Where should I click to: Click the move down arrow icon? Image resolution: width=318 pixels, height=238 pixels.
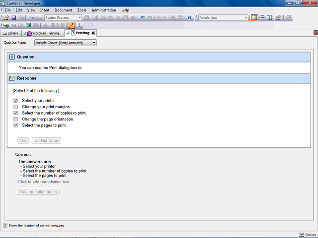53,25
